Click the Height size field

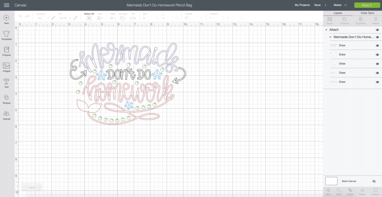pos(172,18)
